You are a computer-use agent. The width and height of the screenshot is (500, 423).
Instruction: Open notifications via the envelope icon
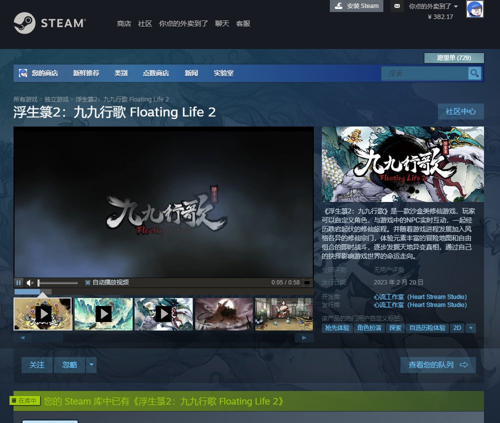point(397,6)
